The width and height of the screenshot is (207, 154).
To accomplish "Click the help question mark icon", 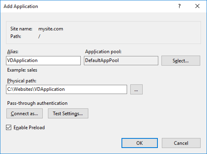I will tap(179, 6).
